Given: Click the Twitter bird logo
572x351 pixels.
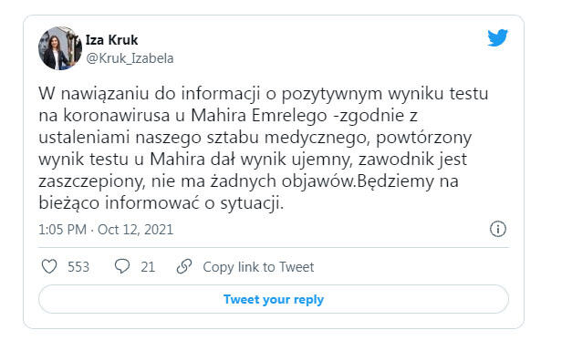Looking at the screenshot, I should [x=497, y=37].
